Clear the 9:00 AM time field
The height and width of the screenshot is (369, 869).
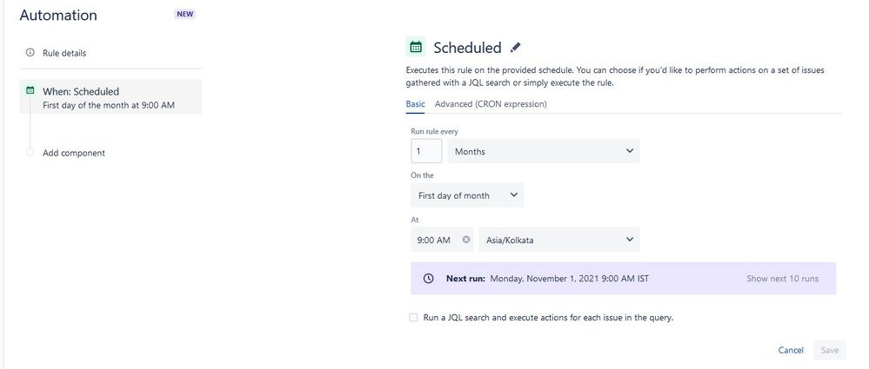point(466,240)
